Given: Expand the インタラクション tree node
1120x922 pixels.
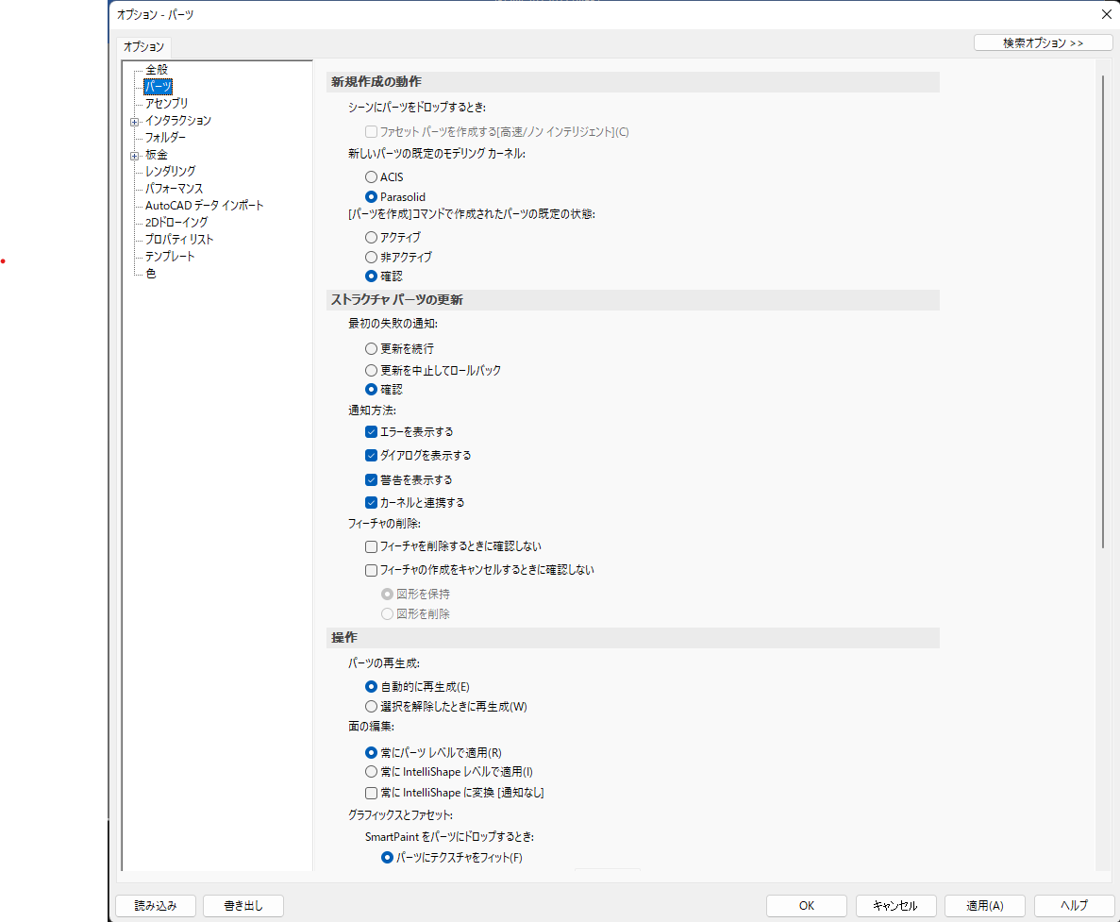Looking at the screenshot, I should (135, 121).
